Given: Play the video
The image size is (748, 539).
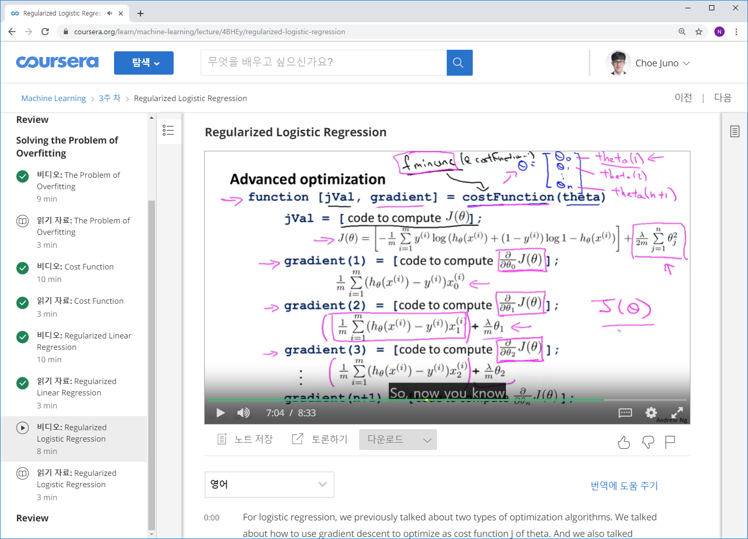Looking at the screenshot, I should (x=220, y=413).
